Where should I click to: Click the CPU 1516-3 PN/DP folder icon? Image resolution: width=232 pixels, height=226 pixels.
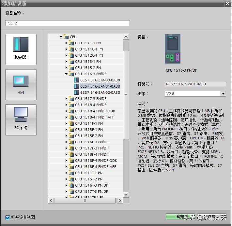point(71,74)
